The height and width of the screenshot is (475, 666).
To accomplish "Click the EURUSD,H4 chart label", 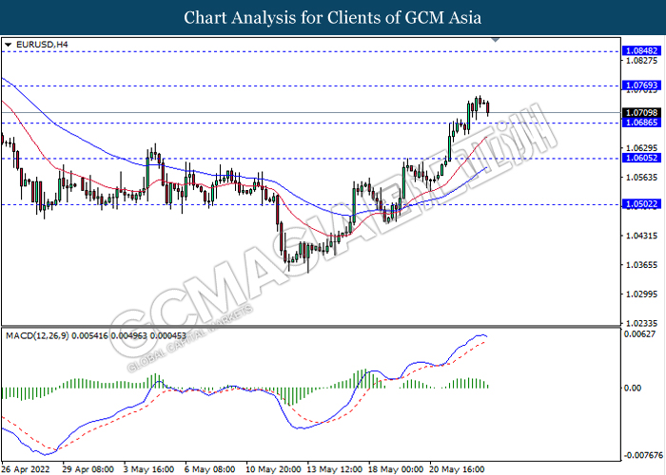I will pyautogui.click(x=42, y=45).
